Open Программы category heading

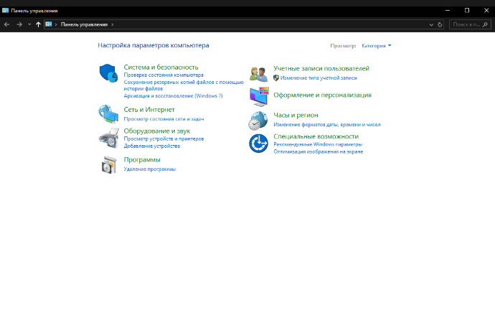coord(142,159)
